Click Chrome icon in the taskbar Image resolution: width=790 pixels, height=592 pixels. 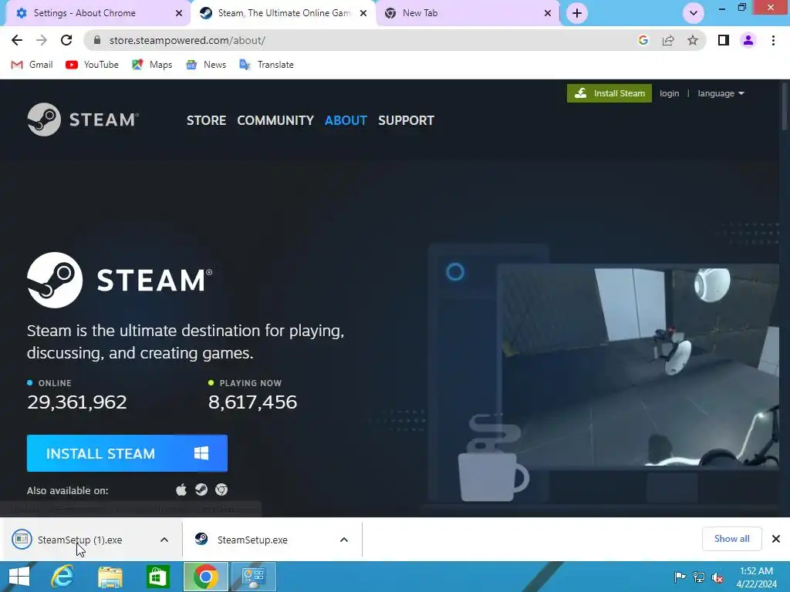coord(205,577)
